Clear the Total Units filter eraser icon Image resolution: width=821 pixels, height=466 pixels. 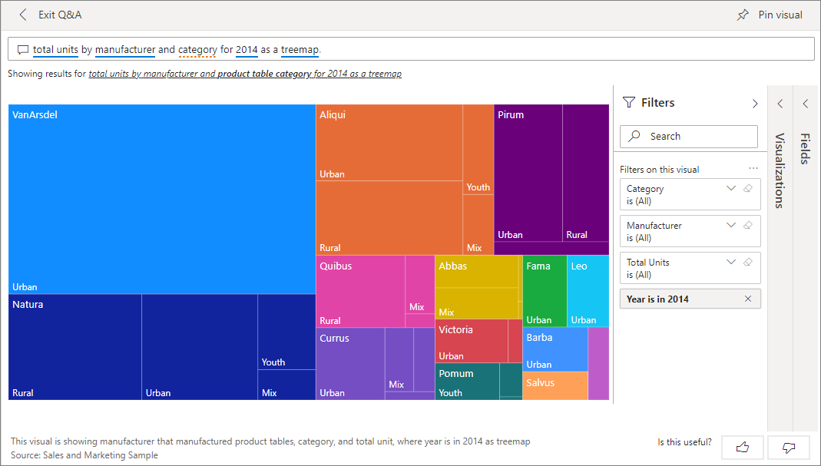pyautogui.click(x=748, y=263)
